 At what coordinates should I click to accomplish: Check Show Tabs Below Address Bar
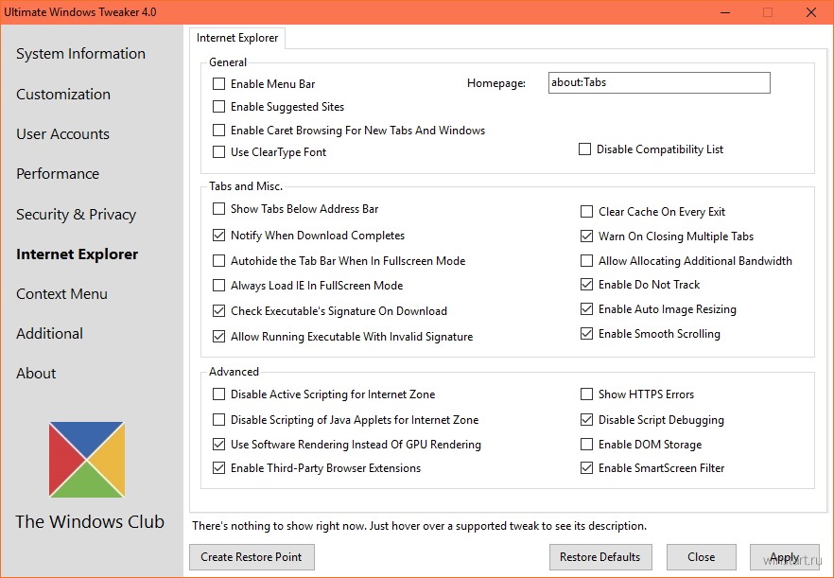218,209
